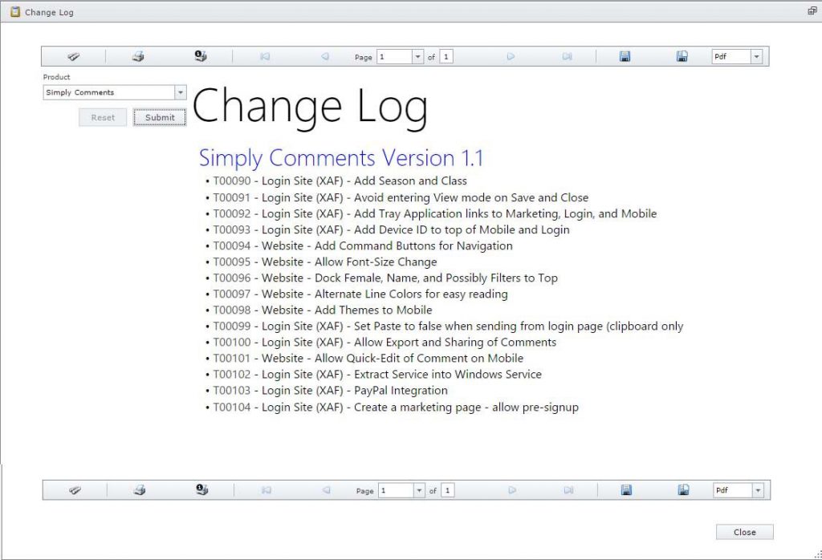822x560 pixels.
Task: Click total pages box in top toolbar
Action: 446,57
